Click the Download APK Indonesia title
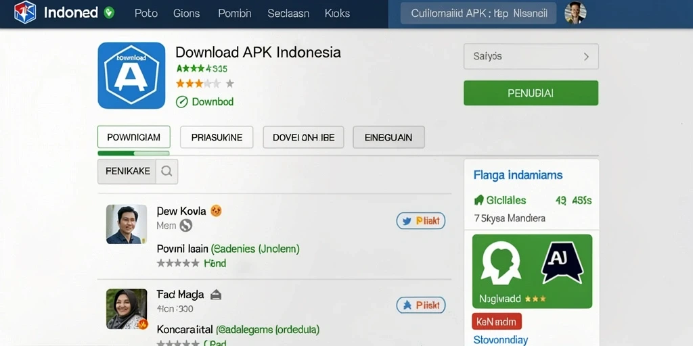This screenshot has height=346, width=693. (258, 53)
